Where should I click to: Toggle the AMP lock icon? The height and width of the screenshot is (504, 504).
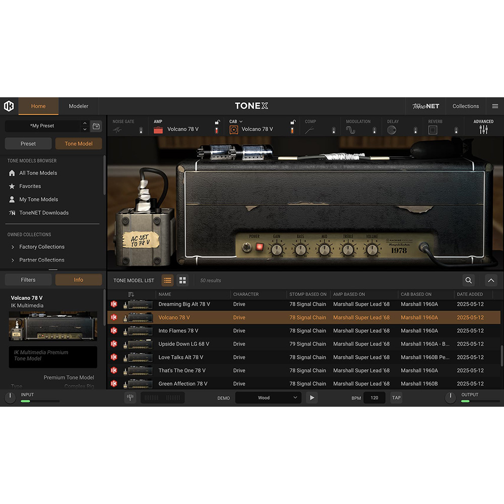point(217,122)
